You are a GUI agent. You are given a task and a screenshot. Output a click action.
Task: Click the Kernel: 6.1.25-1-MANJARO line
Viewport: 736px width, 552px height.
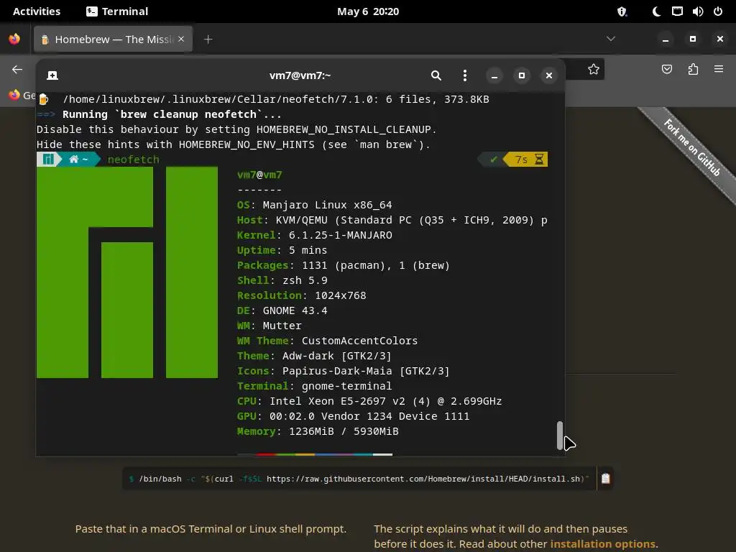[x=315, y=235]
